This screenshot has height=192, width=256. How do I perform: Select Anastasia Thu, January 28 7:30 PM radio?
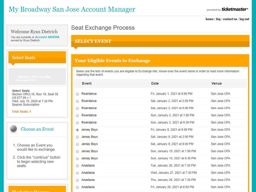click(x=77, y=180)
